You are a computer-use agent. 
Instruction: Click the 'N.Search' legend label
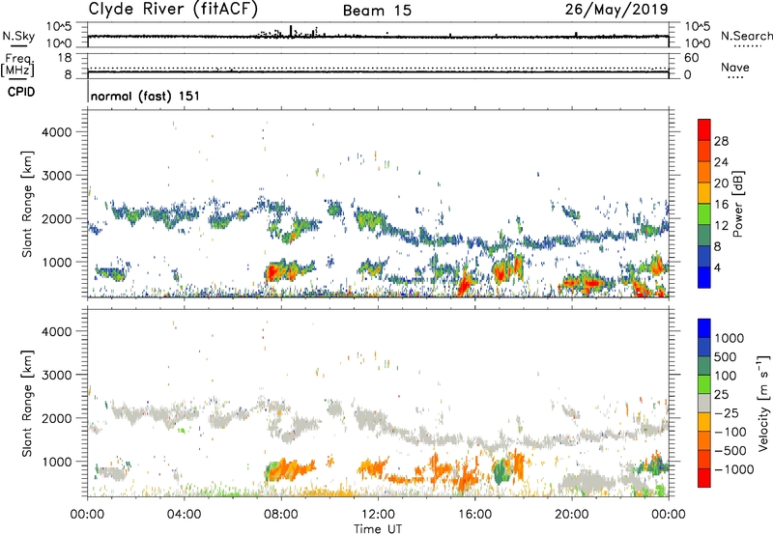coord(746,36)
